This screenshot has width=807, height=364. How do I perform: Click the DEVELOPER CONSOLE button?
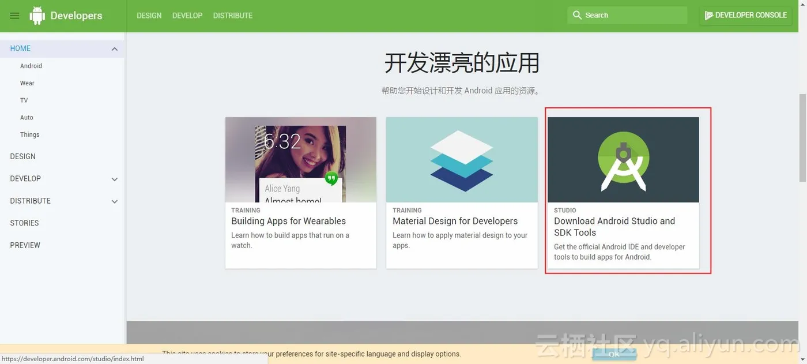746,16
